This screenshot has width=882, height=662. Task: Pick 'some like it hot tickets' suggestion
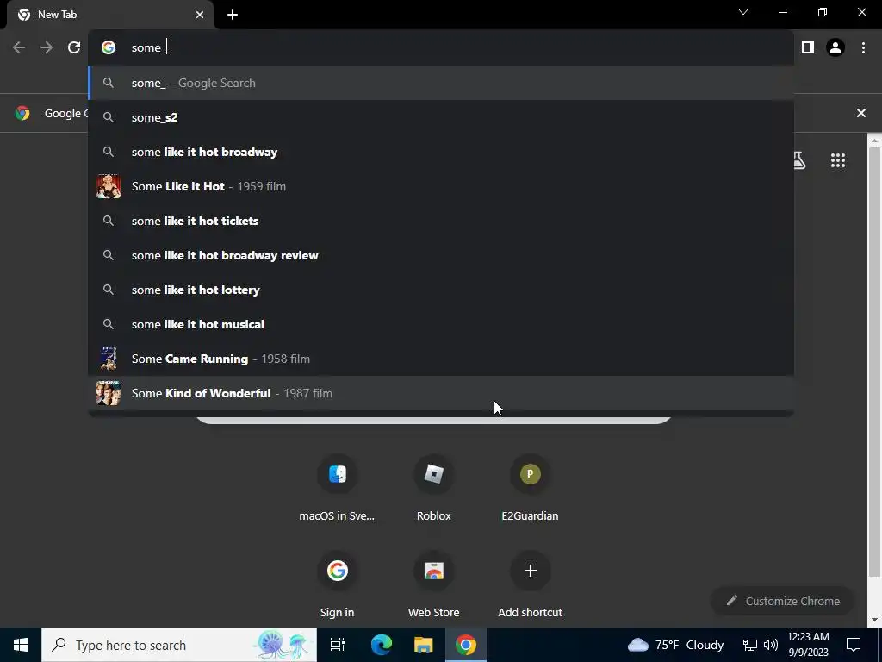point(441,221)
